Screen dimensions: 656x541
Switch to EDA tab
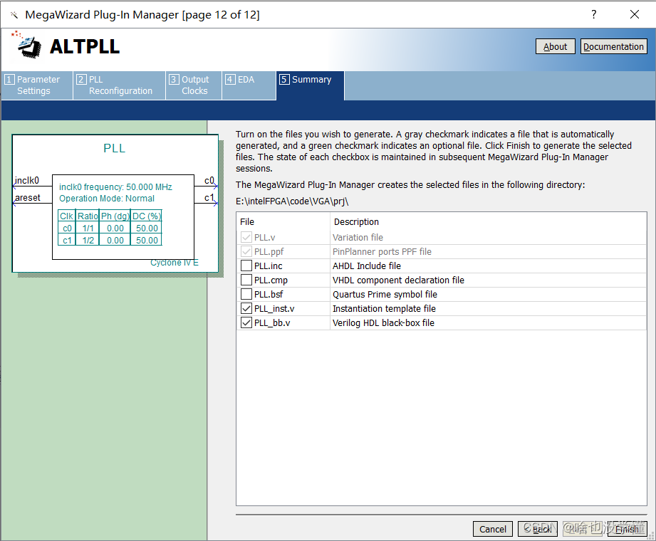pos(249,85)
